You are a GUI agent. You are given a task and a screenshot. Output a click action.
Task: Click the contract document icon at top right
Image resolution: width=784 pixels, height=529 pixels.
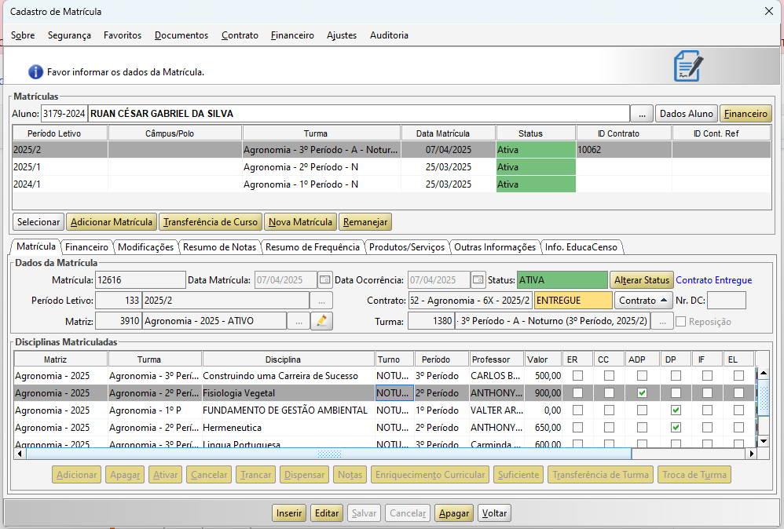[688, 66]
